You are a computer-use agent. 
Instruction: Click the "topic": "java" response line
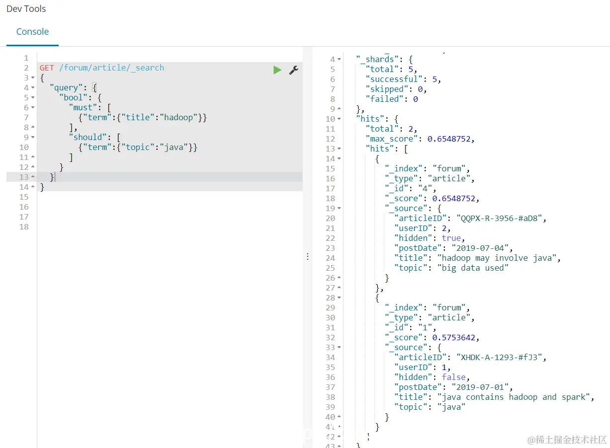430,407
